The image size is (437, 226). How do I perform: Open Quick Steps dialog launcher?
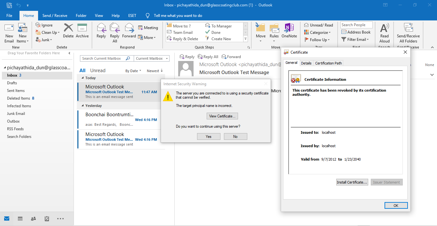point(249,48)
